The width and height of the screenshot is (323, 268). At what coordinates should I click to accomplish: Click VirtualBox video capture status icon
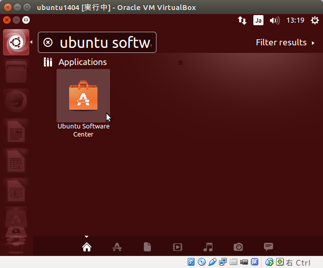tap(244, 262)
